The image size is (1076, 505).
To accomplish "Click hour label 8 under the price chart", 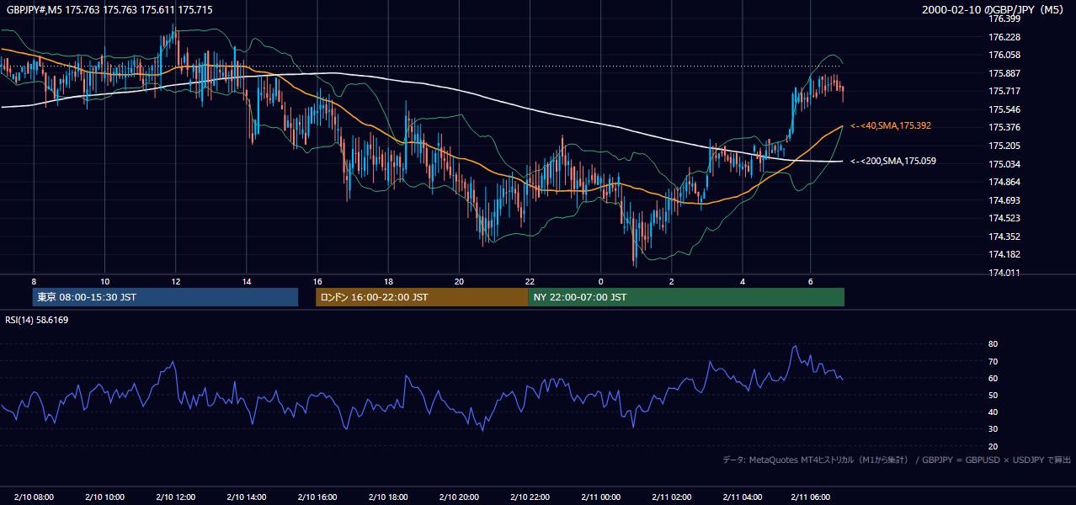I will coord(34,281).
